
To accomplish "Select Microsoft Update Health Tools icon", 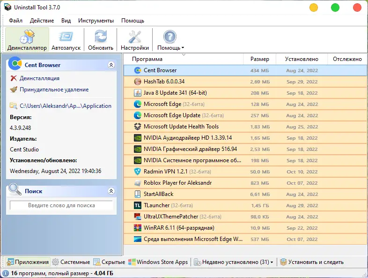I will [138, 127].
